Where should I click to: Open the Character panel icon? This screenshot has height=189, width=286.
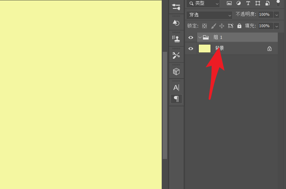tap(176, 88)
